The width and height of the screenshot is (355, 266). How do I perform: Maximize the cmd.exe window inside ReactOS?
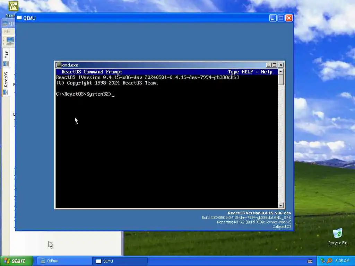(x=275, y=65)
